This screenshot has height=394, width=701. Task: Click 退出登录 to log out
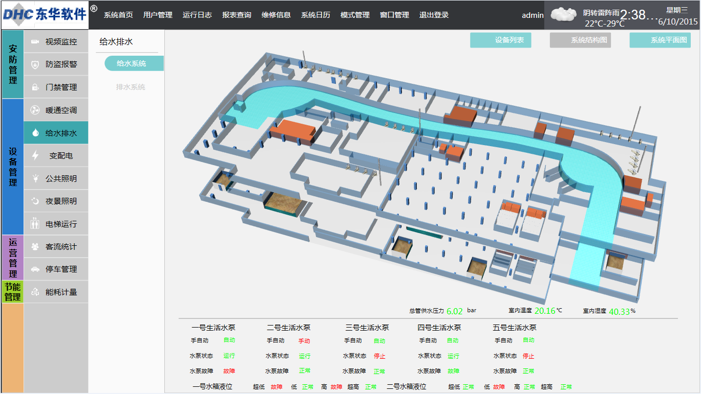(x=434, y=15)
